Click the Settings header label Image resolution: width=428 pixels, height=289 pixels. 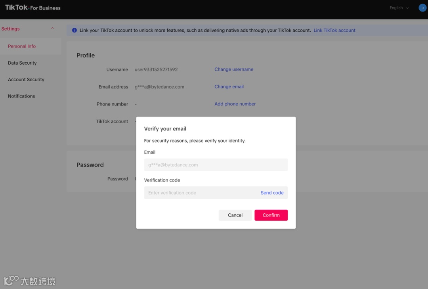(10, 29)
